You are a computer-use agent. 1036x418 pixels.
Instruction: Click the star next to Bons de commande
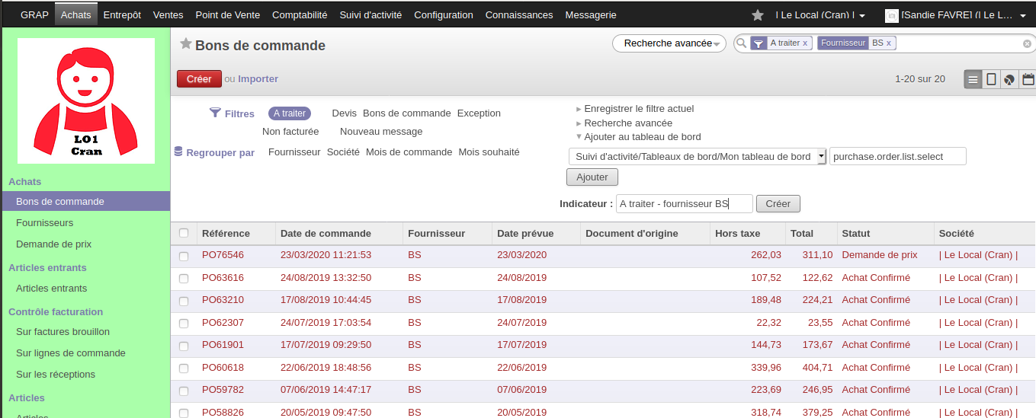(x=185, y=45)
